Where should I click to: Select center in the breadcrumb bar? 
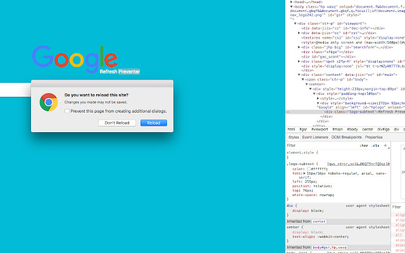367,129
